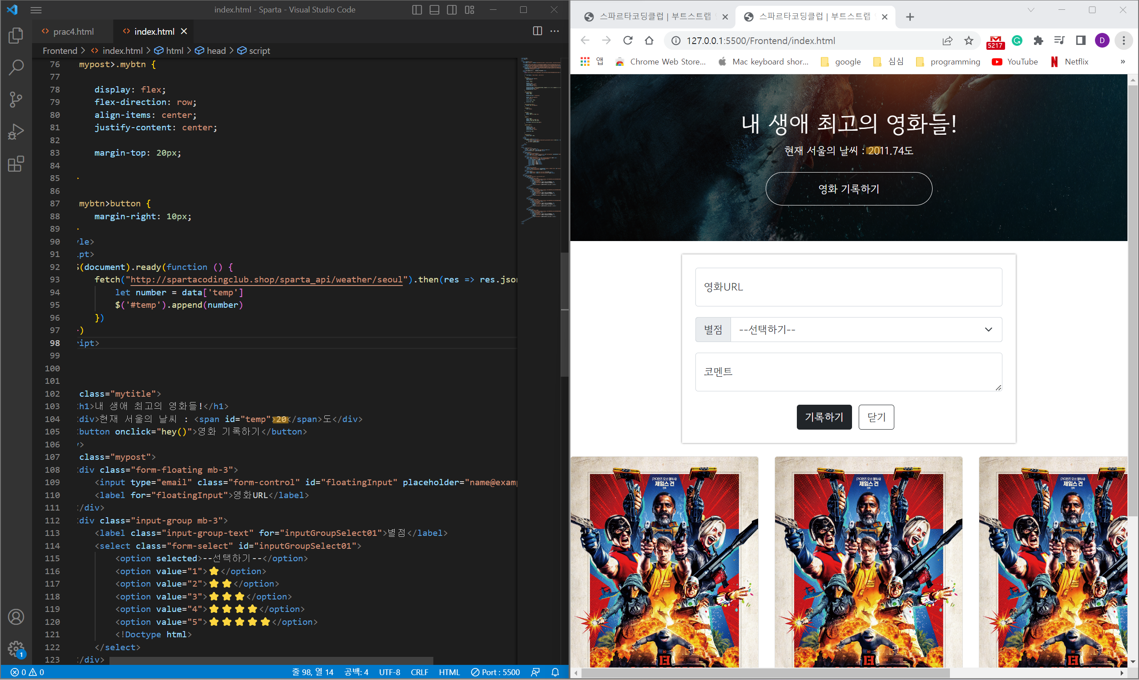Open a new Chrome tab

coord(910,17)
